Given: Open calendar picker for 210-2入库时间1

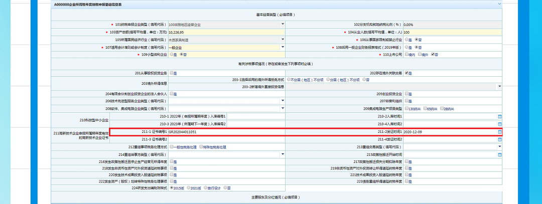Looking at the screenshot, I should point(500,116).
